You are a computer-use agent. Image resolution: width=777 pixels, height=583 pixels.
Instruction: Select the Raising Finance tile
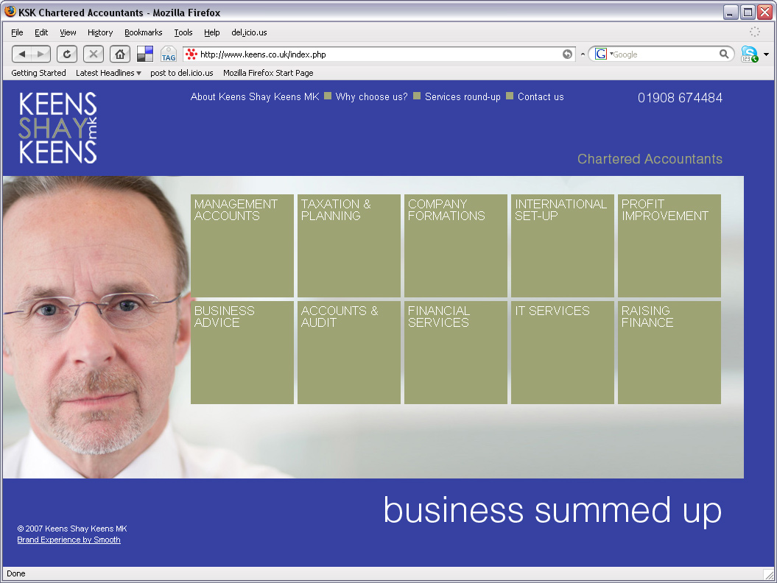669,352
